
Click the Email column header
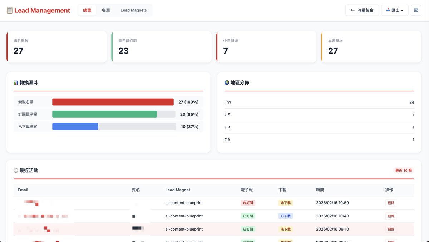coord(23,190)
